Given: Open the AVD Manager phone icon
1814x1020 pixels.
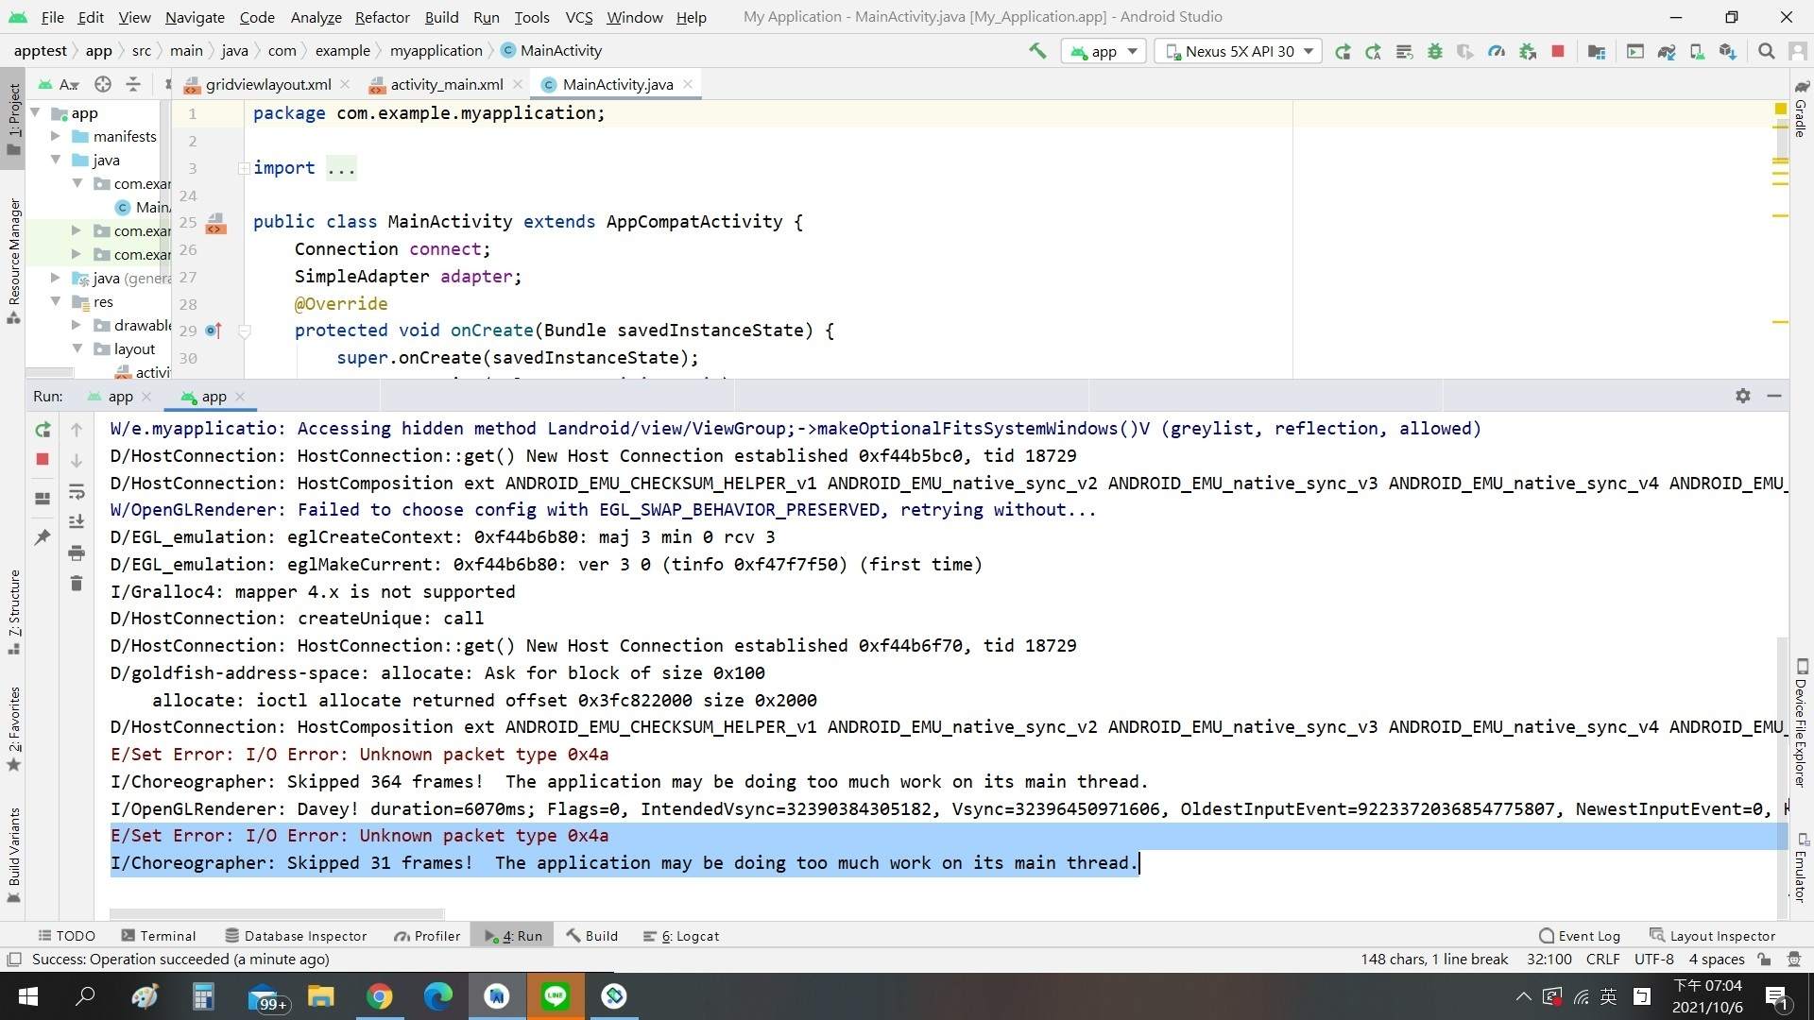Looking at the screenshot, I should click(1698, 52).
